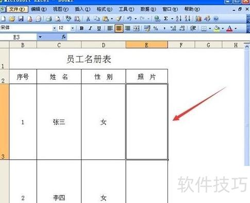Image resolution: width=250 pixels, height=203 pixels.
Task: Cut selection with scissors icon
Action: click(x=88, y=19)
